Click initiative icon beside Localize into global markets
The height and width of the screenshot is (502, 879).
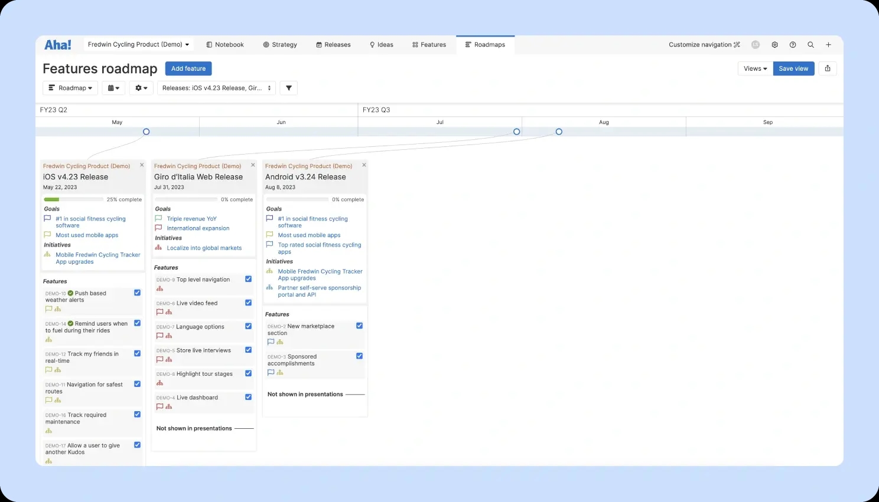(x=158, y=248)
